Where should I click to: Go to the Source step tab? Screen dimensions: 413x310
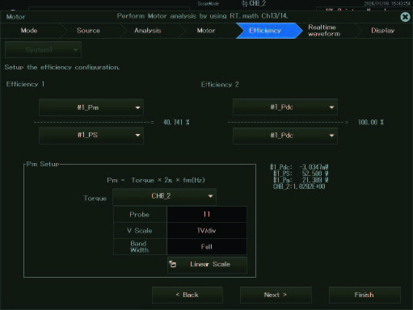coord(88,31)
